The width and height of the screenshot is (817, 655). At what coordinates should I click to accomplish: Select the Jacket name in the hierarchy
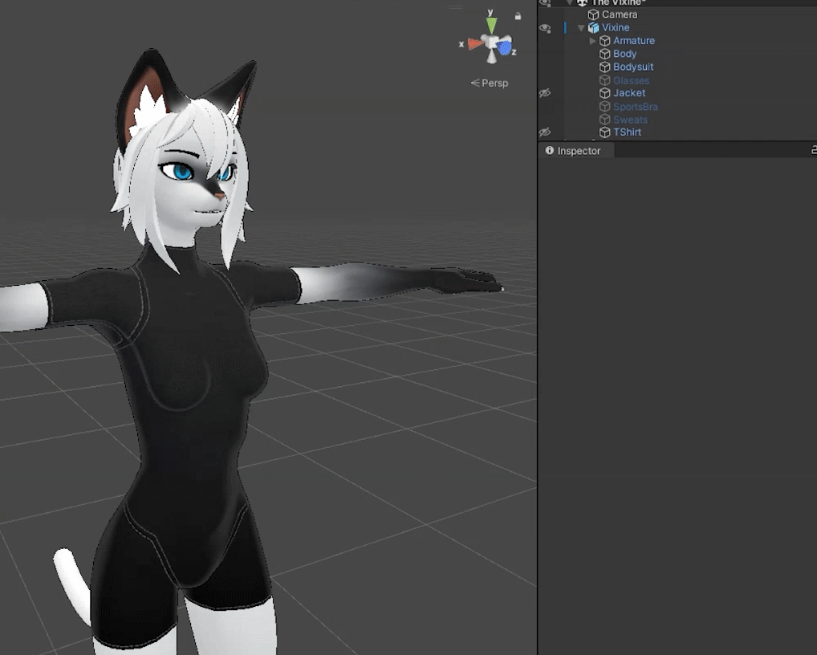[629, 93]
